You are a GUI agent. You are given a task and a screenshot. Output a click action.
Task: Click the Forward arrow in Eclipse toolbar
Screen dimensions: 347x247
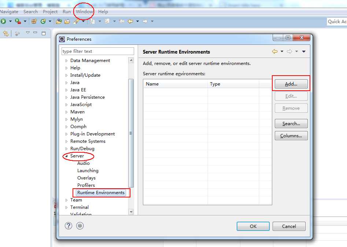coord(145,21)
